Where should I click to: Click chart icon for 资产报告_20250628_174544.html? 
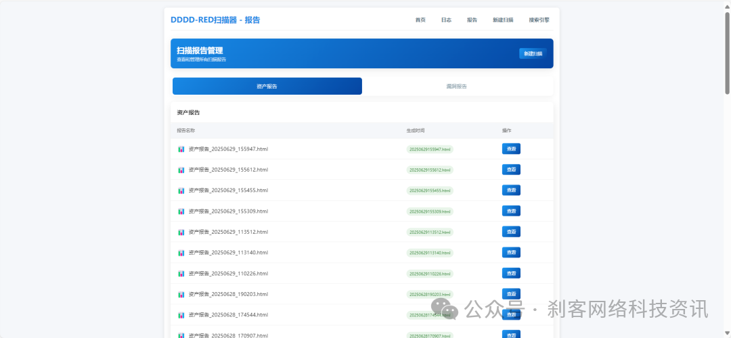[181, 315]
